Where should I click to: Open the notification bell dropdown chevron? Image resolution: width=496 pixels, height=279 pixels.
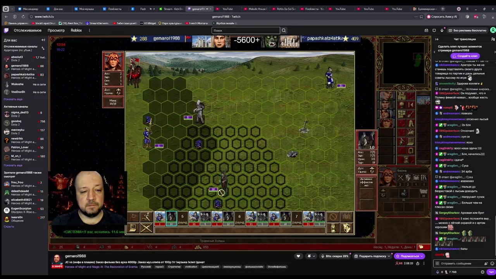314,256
